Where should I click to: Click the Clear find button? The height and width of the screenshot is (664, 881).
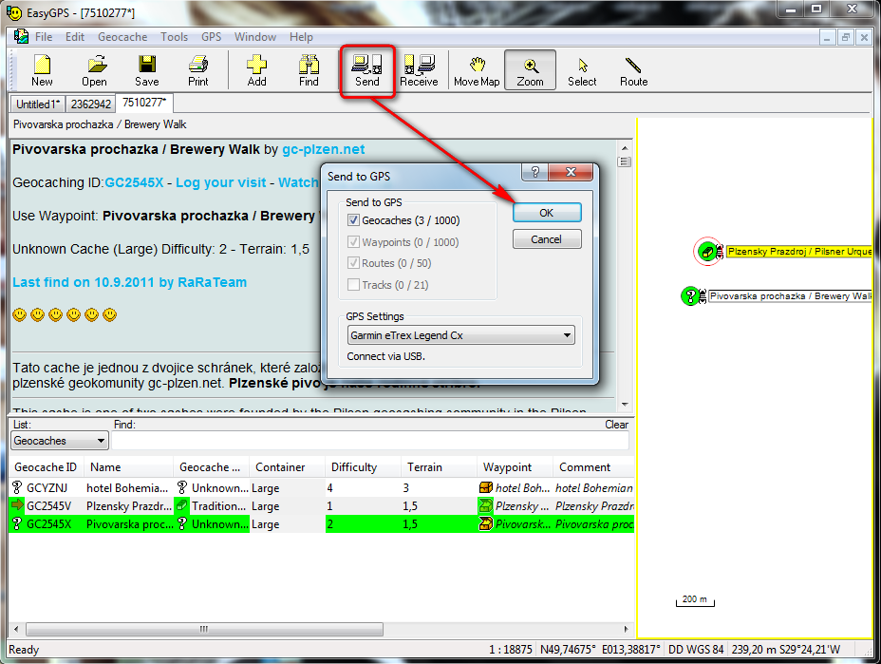(616, 425)
